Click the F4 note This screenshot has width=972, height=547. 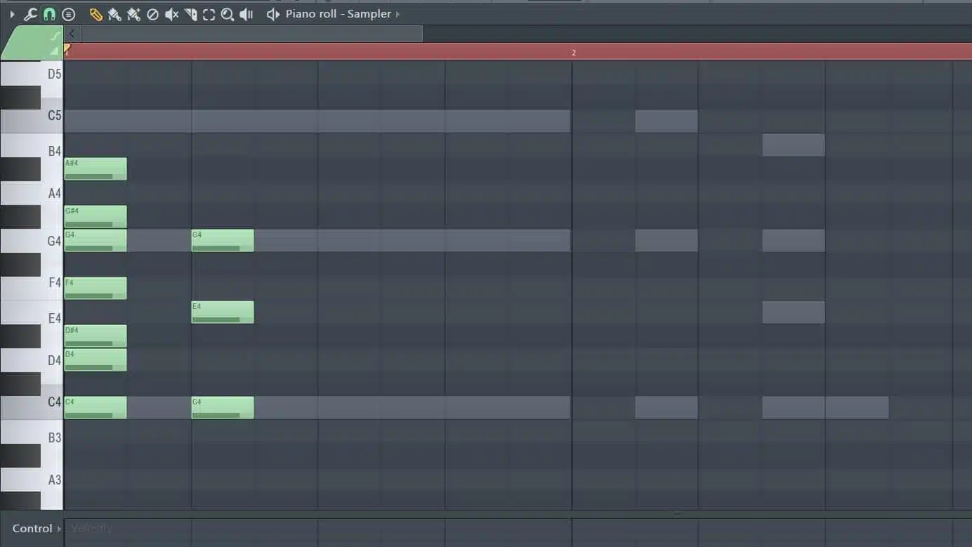96,289
